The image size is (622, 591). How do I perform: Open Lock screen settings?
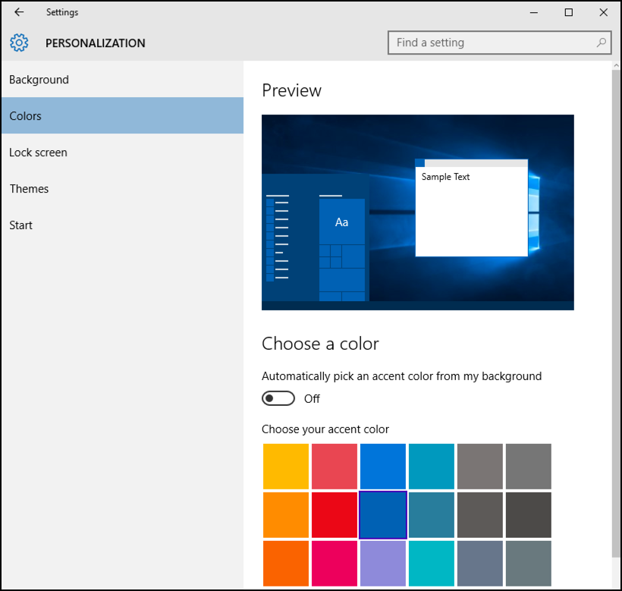[x=38, y=152]
